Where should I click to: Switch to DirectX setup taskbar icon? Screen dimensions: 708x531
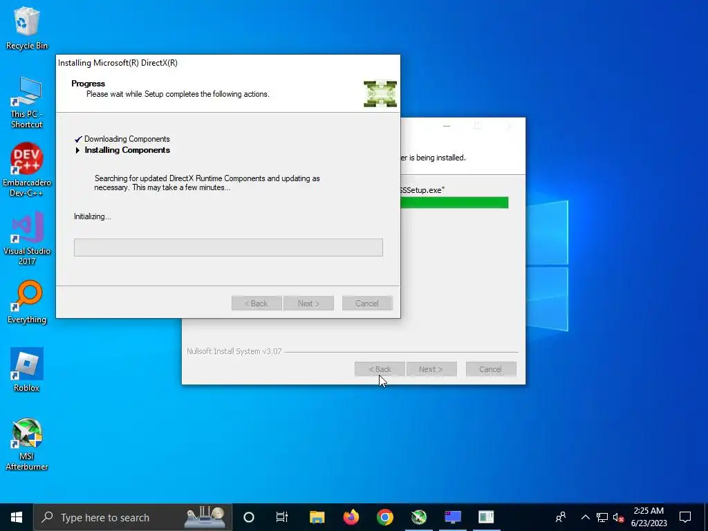[x=486, y=517]
